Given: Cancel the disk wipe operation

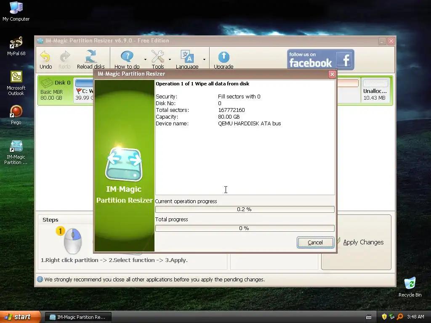Looking at the screenshot, I should 315,242.
